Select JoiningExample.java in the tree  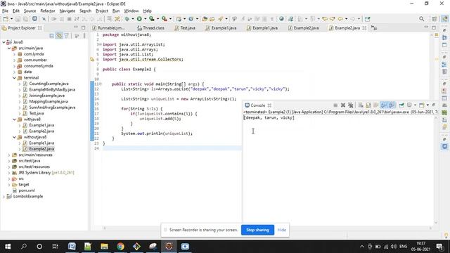coord(47,96)
